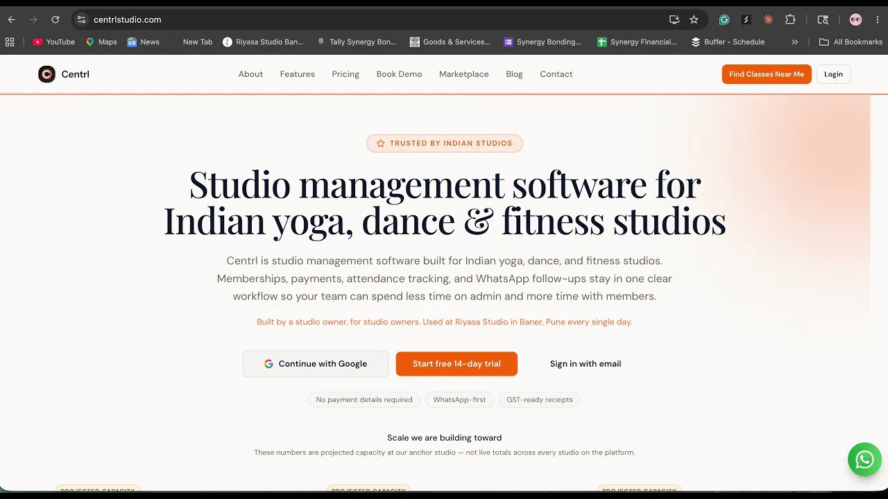This screenshot has height=499, width=888.
Task: Open the Tally Synergy Bon... bookmark
Action: (357, 42)
